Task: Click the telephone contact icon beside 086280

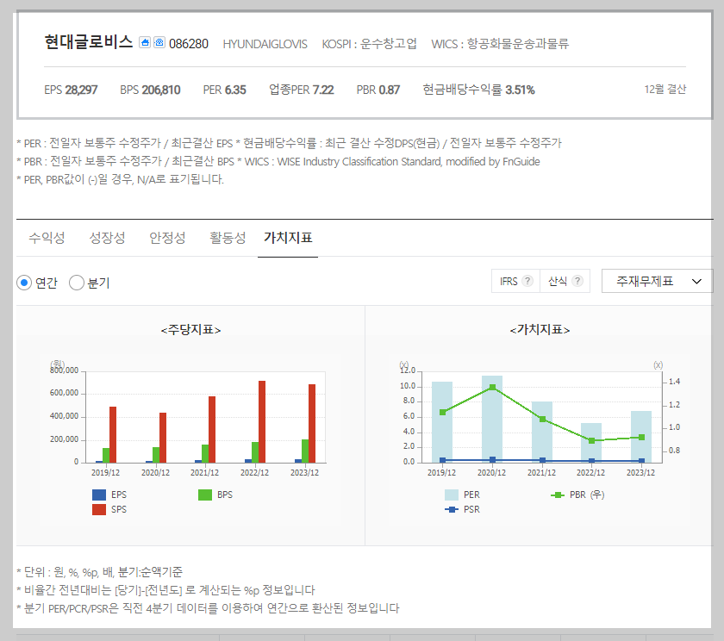Action: pyautogui.click(x=159, y=42)
